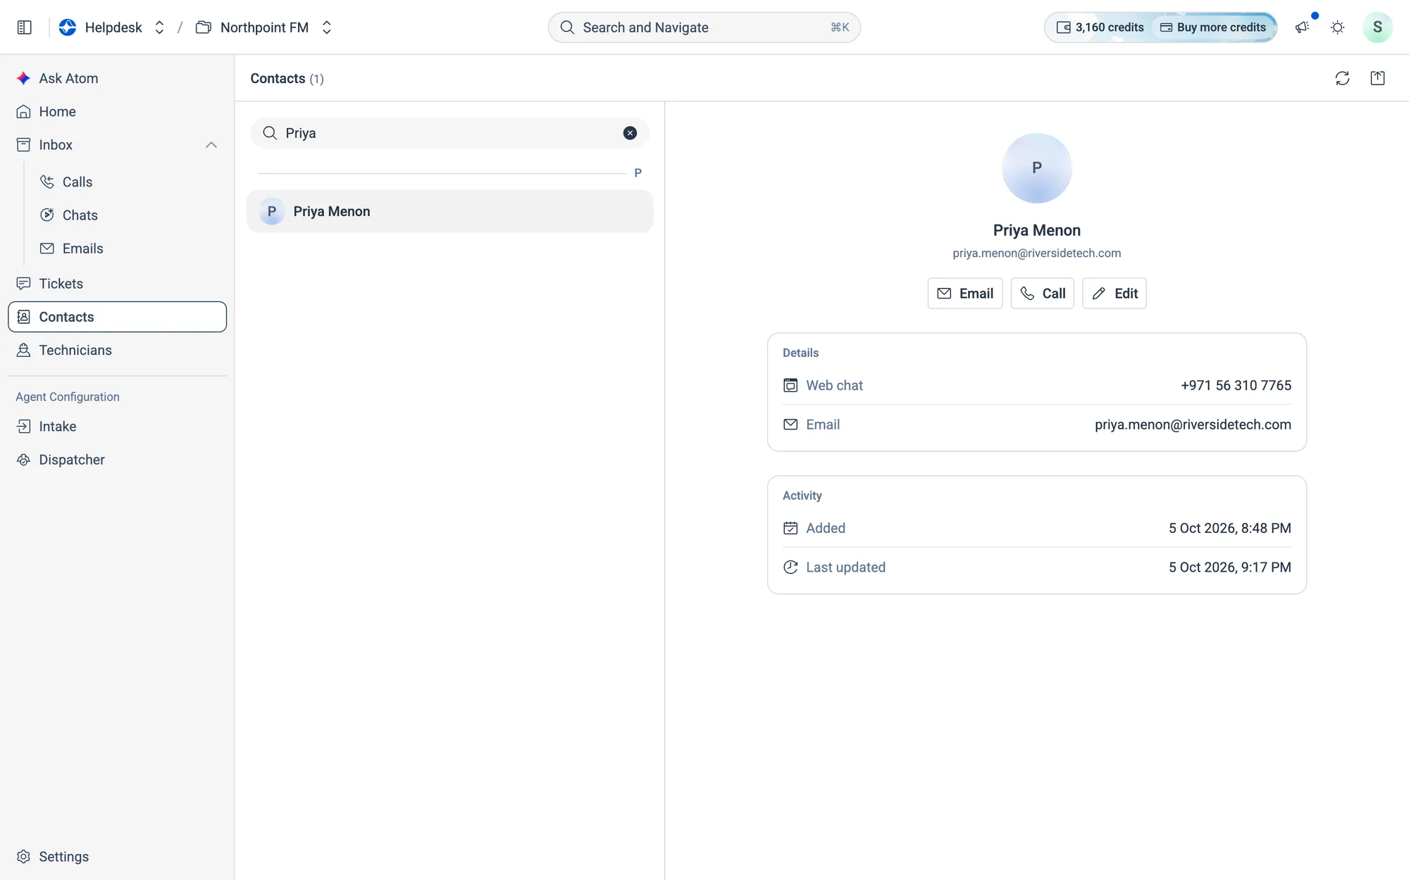Image resolution: width=1409 pixels, height=880 pixels.
Task: Open the Helpdesk workspace switcher
Action: [x=159, y=27]
